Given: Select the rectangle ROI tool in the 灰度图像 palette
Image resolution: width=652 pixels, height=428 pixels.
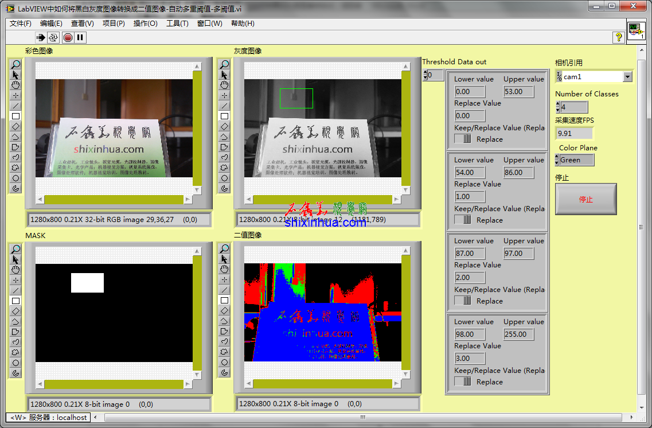Looking at the screenshot, I should pyautogui.click(x=224, y=116).
